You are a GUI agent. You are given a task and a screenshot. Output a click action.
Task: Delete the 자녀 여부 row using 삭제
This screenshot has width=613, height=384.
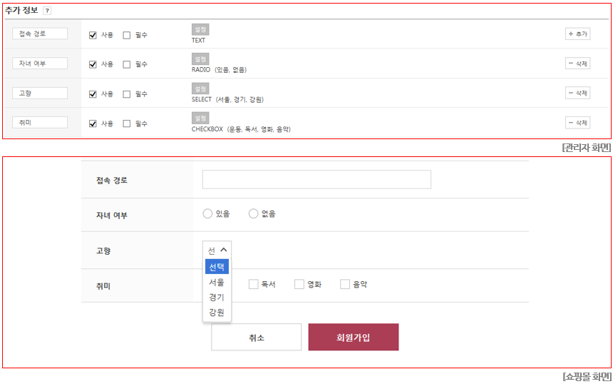[577, 64]
